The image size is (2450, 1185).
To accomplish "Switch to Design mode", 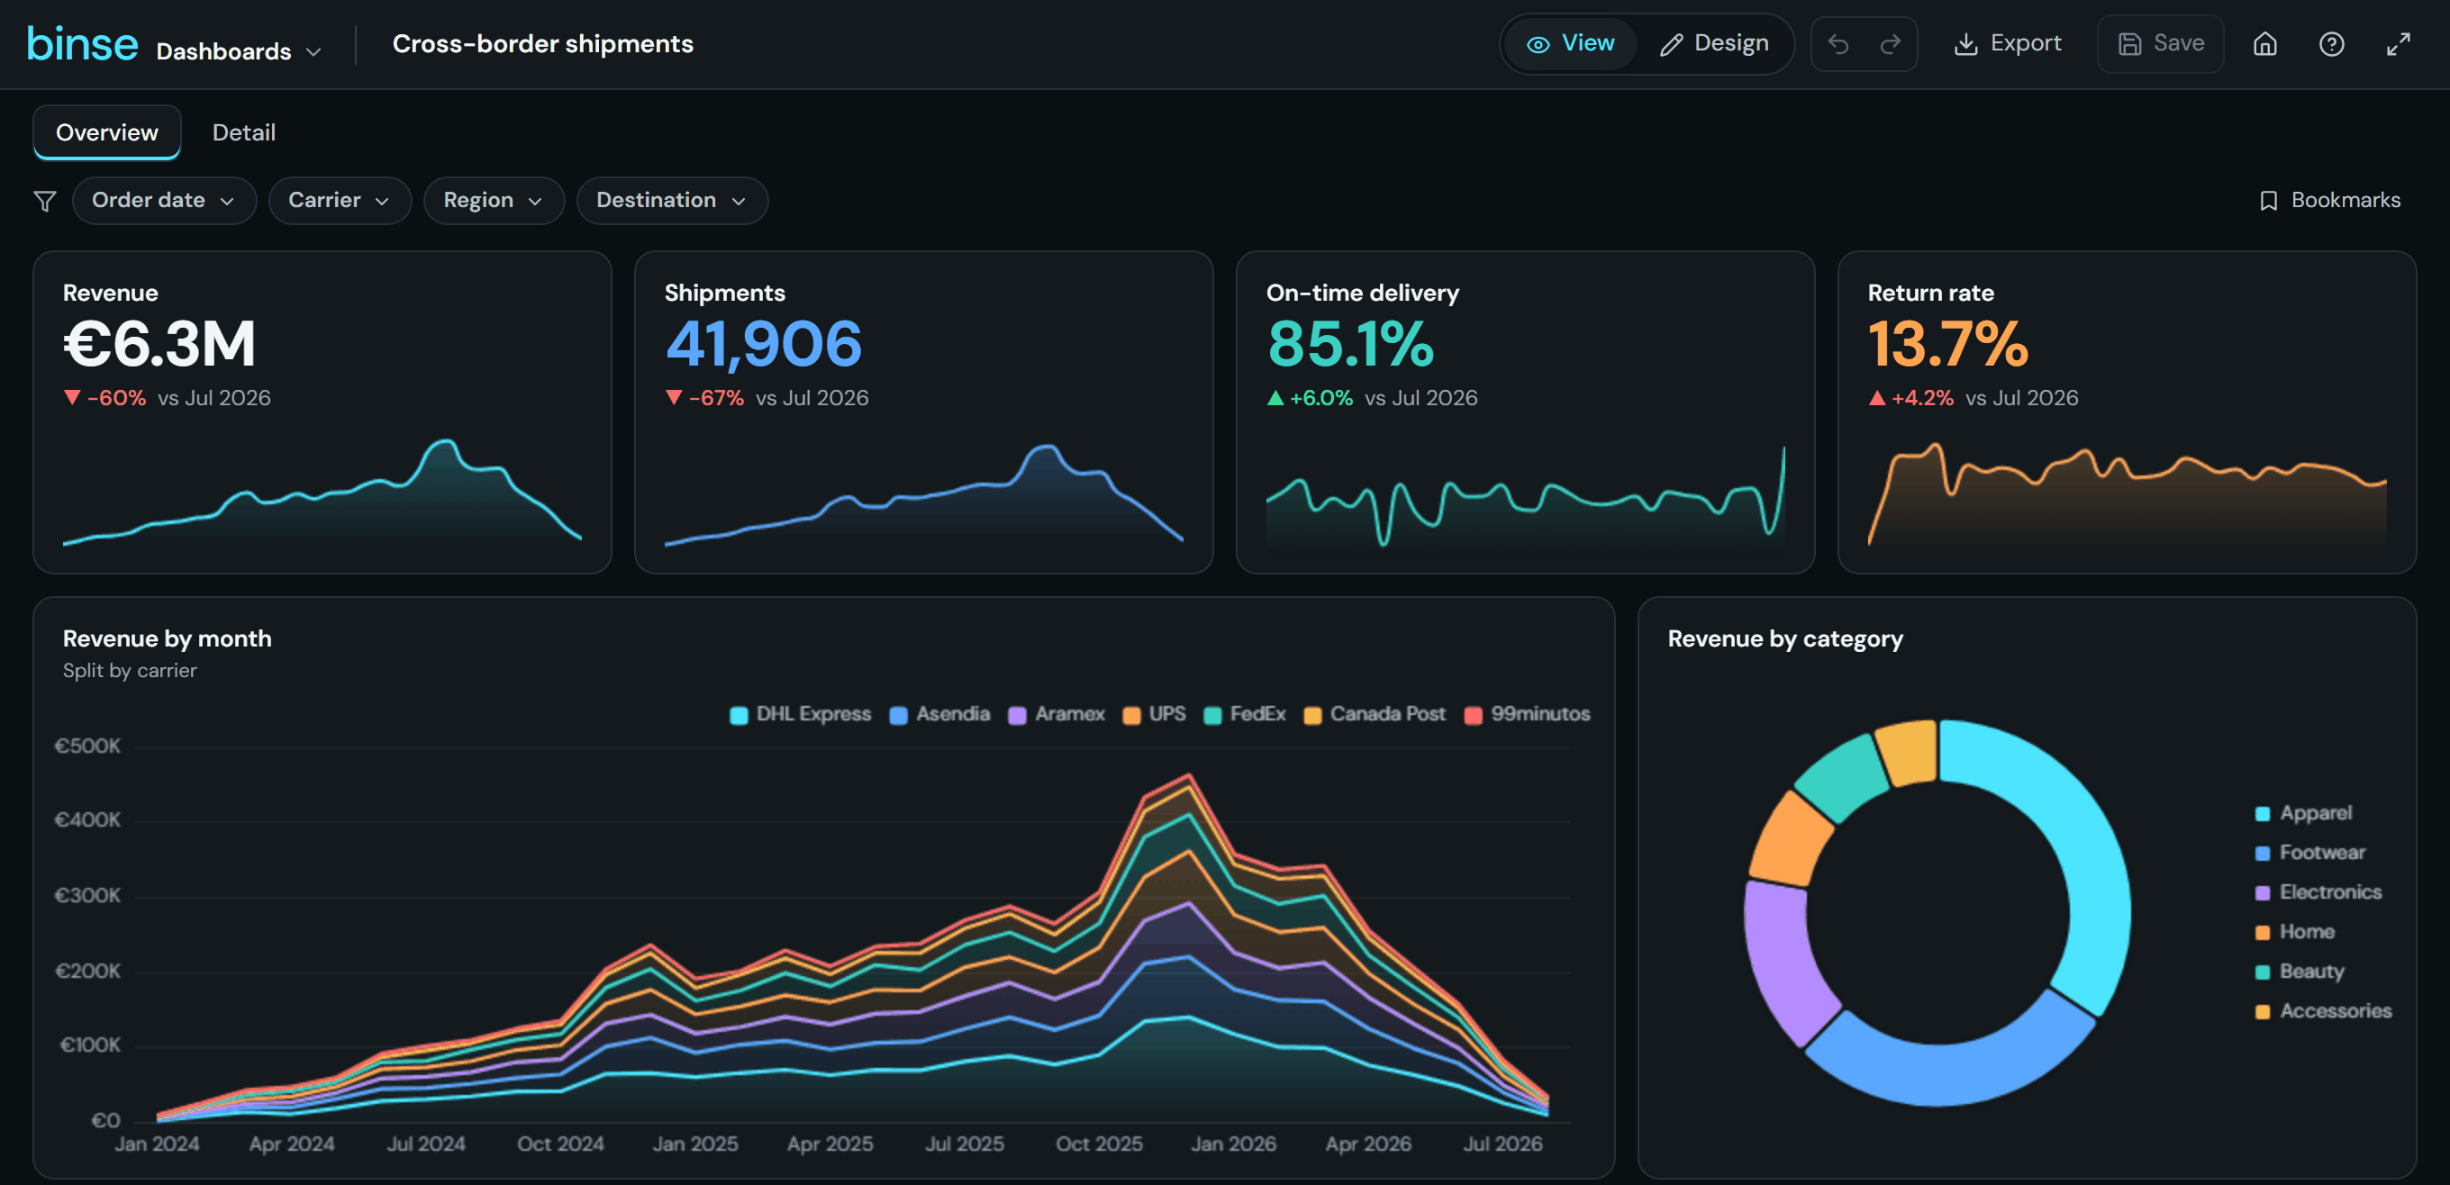I will click(x=1714, y=44).
